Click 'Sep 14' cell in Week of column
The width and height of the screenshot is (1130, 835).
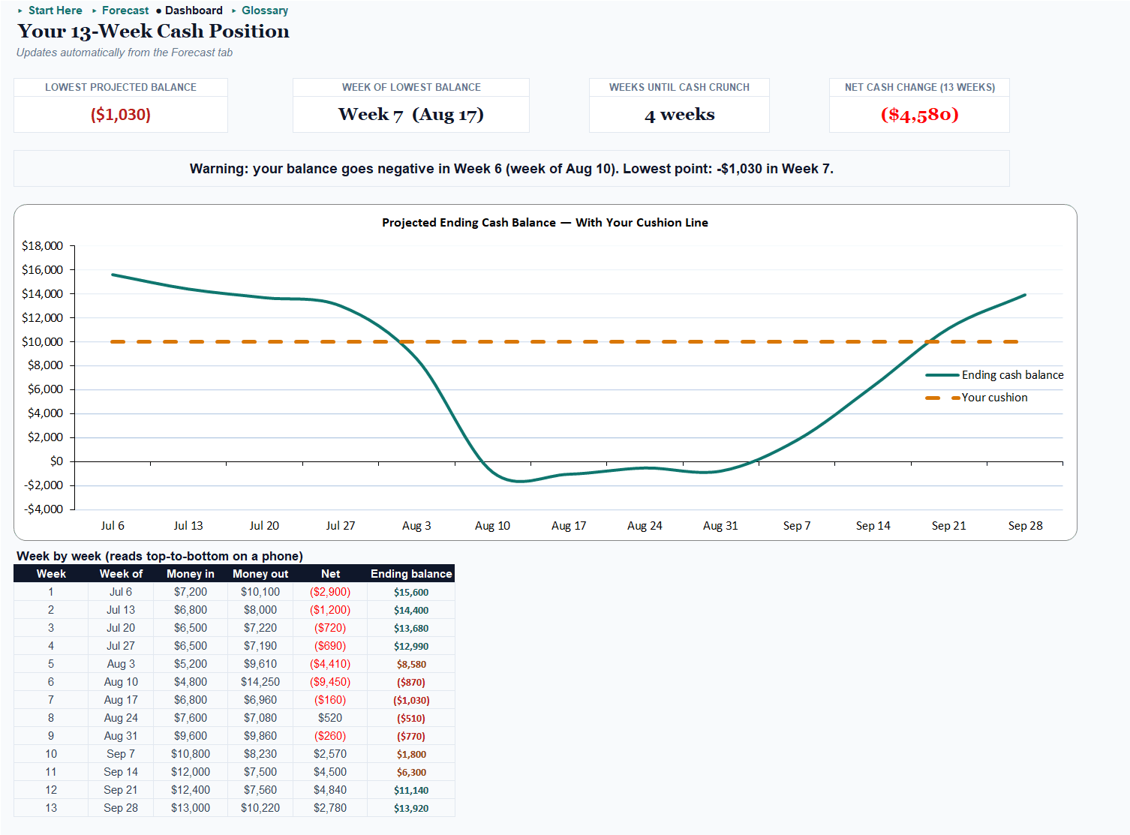point(121,772)
